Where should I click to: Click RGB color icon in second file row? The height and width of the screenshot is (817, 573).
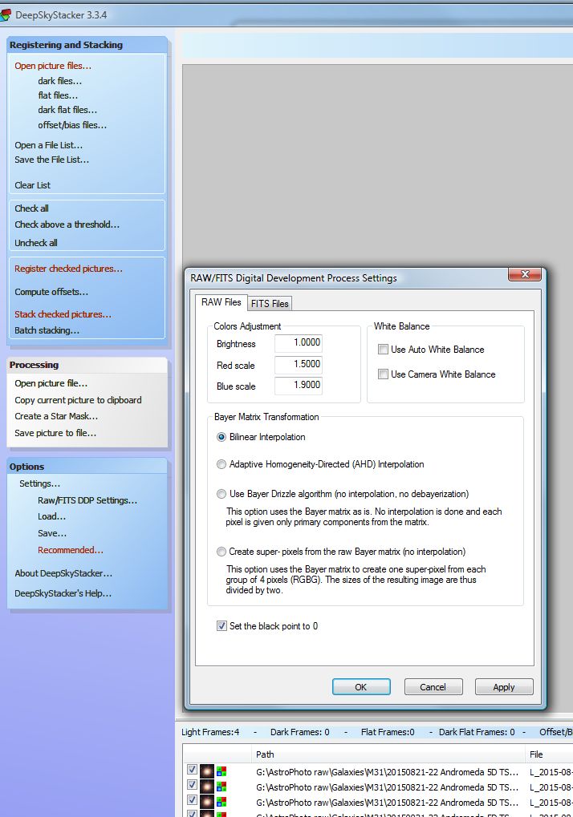pos(221,787)
